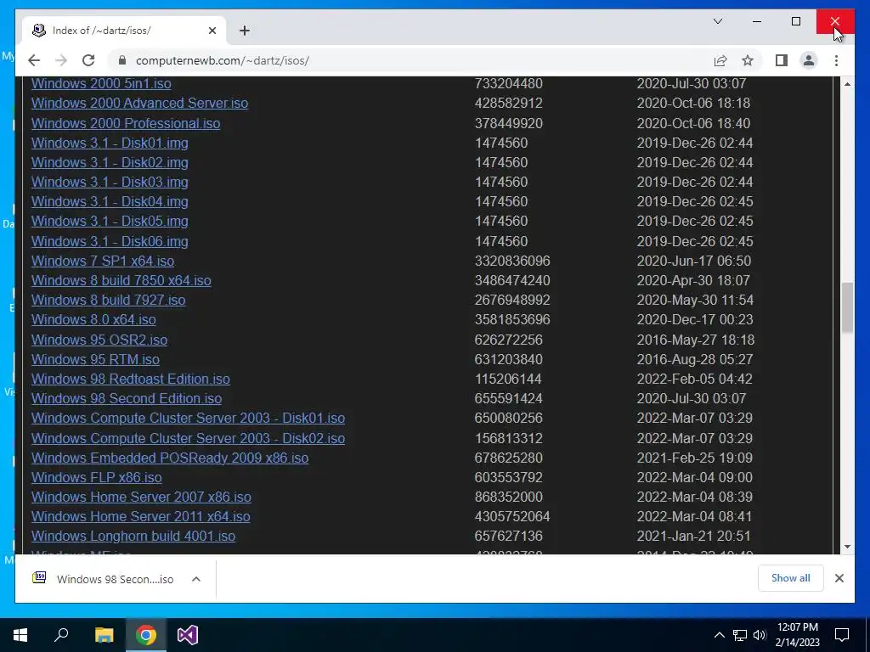Select file size 4305752064 text
870x652 pixels.
tap(512, 516)
